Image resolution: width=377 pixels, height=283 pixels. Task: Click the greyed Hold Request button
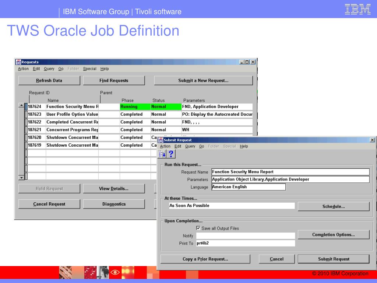[x=49, y=189]
